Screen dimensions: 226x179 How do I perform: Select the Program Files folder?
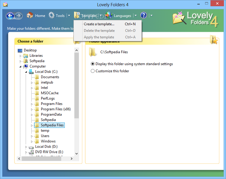pyautogui.click(x=52, y=104)
